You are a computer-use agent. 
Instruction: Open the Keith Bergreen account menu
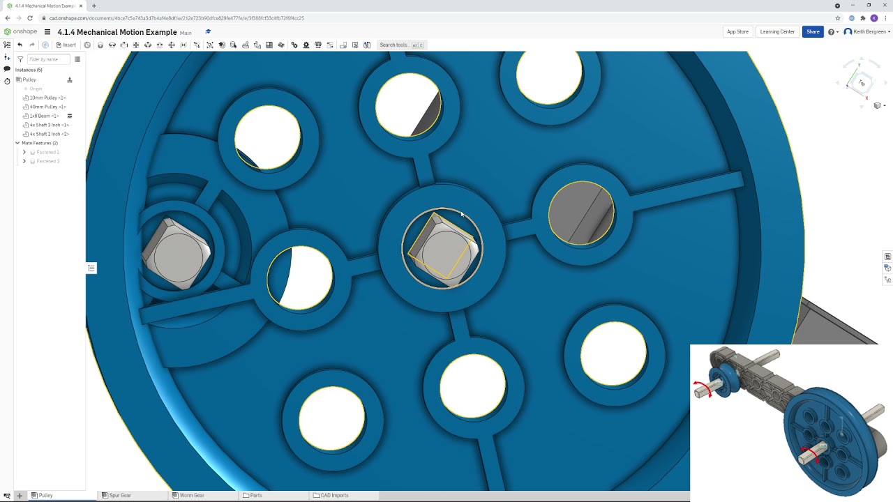point(867,32)
